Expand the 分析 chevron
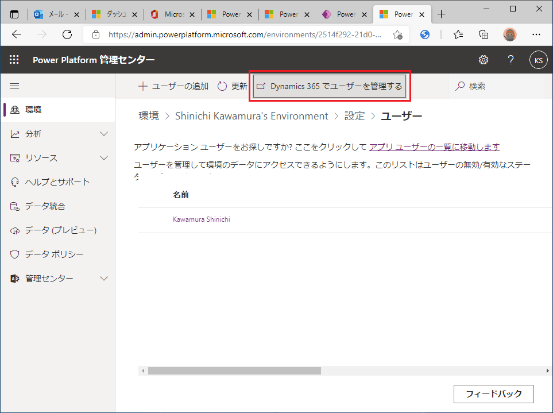The width and height of the screenshot is (553, 413). click(x=104, y=134)
